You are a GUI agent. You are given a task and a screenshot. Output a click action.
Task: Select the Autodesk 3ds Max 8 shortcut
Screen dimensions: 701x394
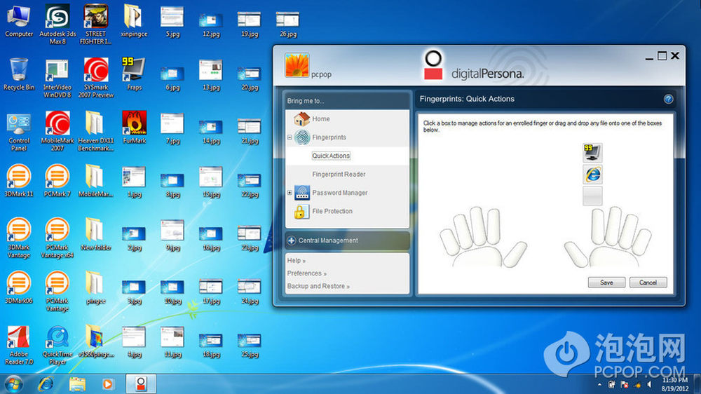57,24
